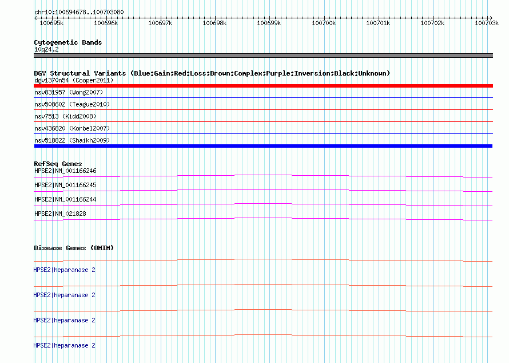Click the 100699k ruler tick label
This screenshot has width=509, height=363.
pyautogui.click(x=269, y=23)
